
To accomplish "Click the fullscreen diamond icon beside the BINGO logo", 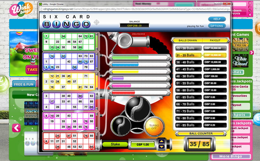I will (x=96, y=22).
